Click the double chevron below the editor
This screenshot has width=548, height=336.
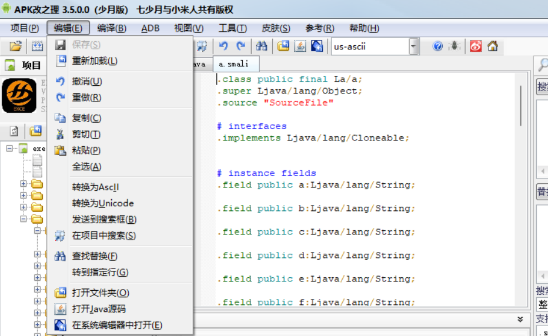click(520, 319)
